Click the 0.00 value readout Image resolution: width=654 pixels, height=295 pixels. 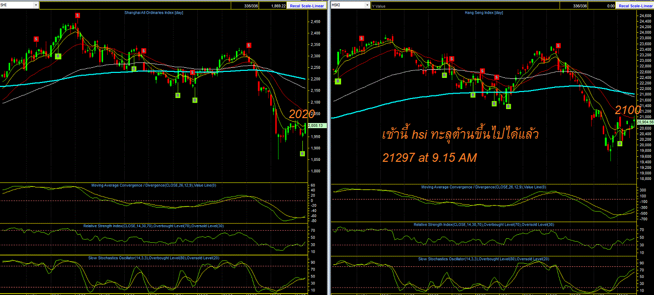(x=603, y=6)
